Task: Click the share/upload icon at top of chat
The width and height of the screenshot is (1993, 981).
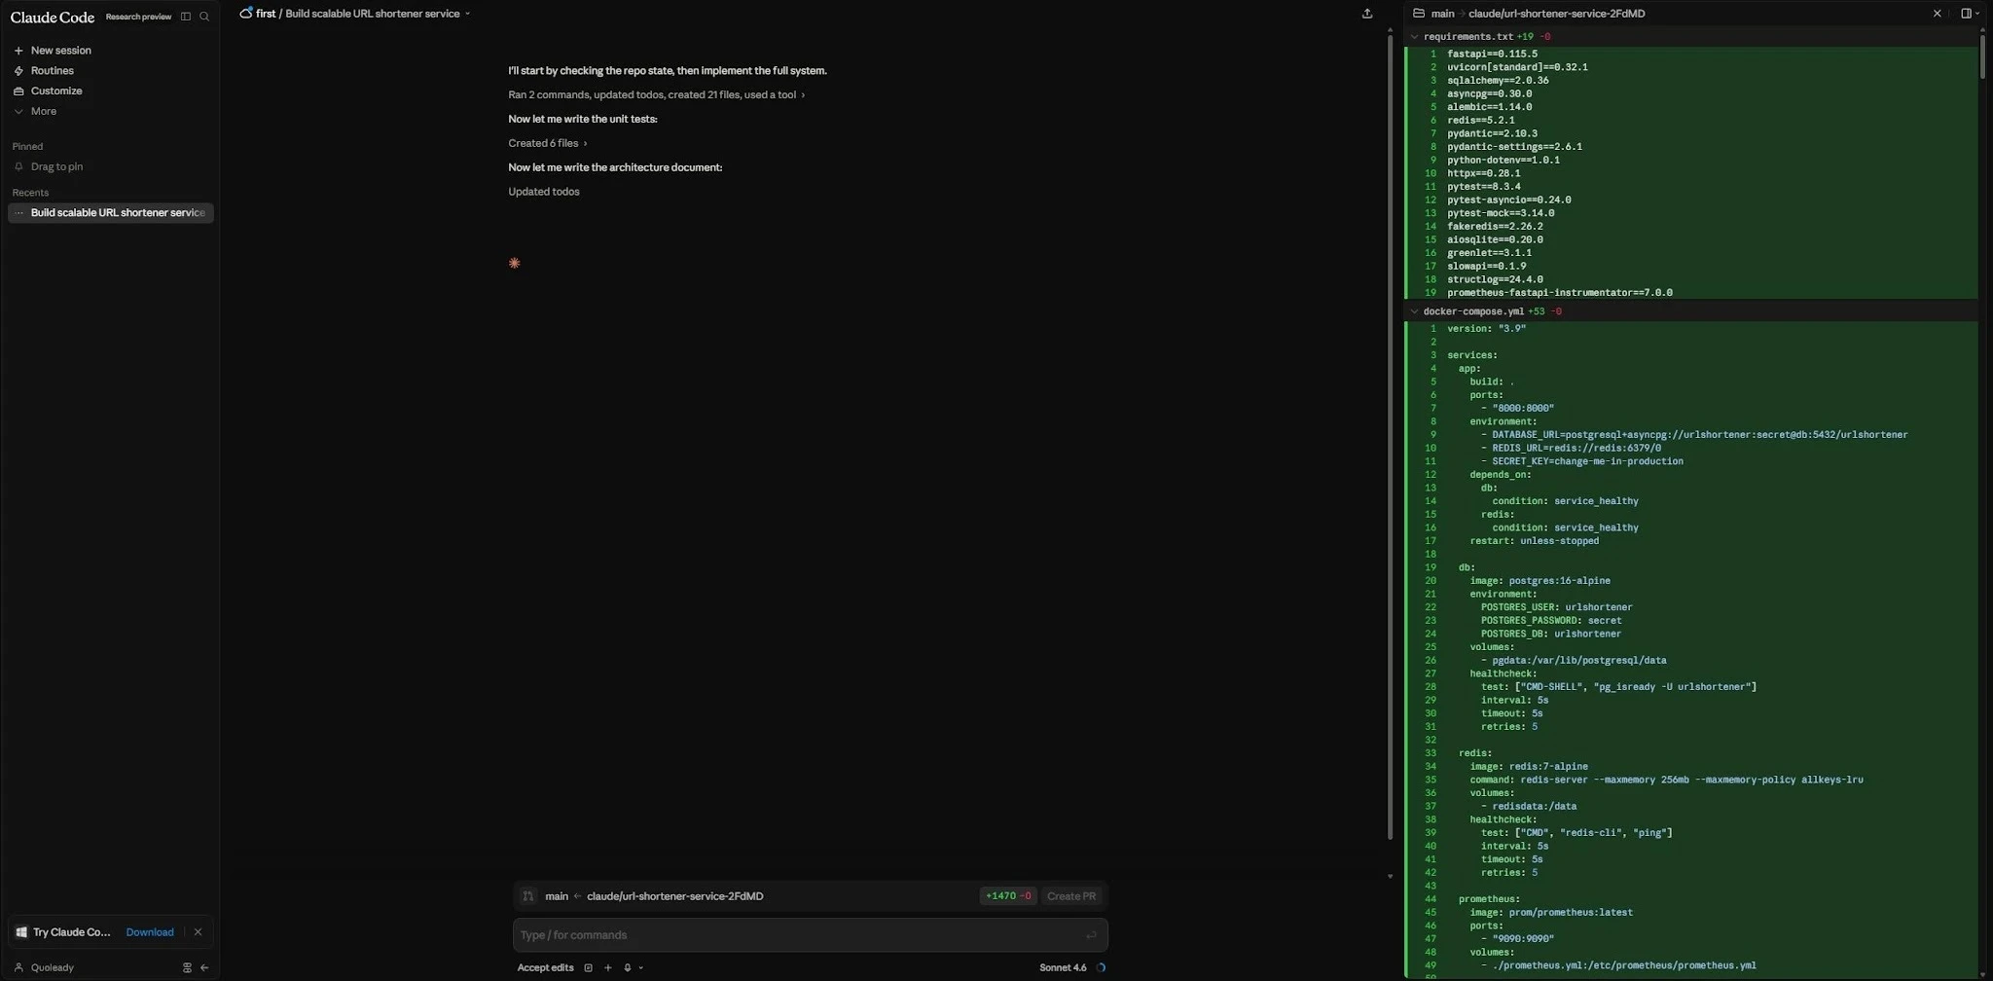Action: pos(1367,14)
